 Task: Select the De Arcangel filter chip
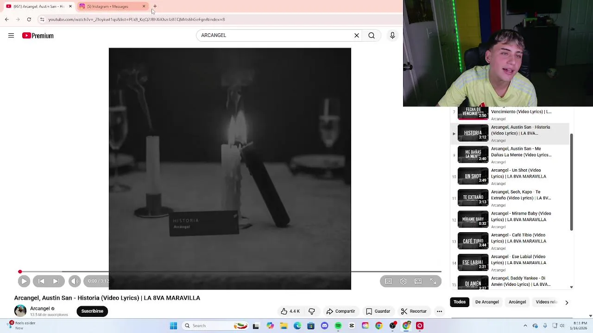pos(487,302)
